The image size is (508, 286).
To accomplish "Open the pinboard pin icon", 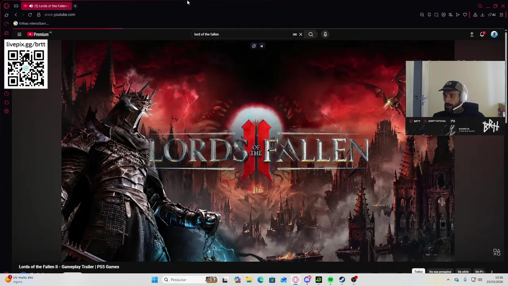I will [x=429, y=15].
